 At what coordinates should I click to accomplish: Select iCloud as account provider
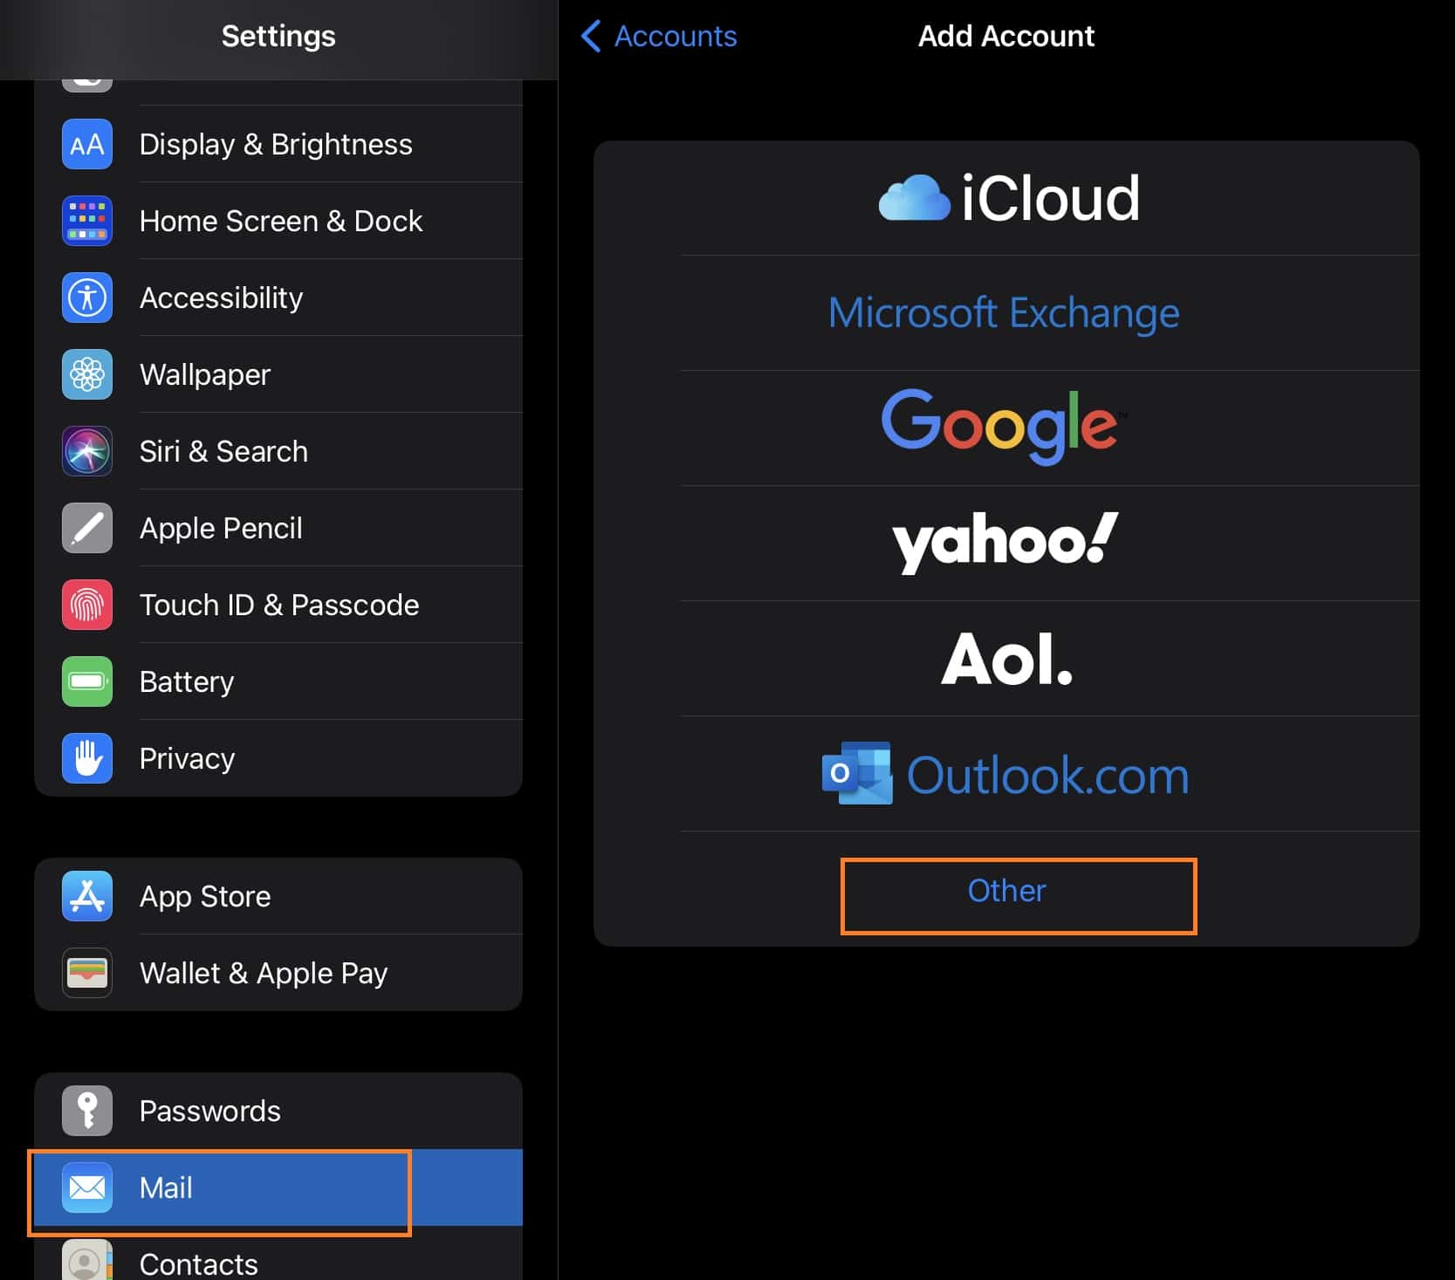(1006, 198)
